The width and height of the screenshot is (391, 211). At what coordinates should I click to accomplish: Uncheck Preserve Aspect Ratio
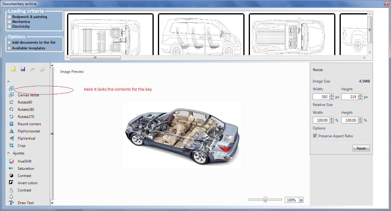(315, 136)
